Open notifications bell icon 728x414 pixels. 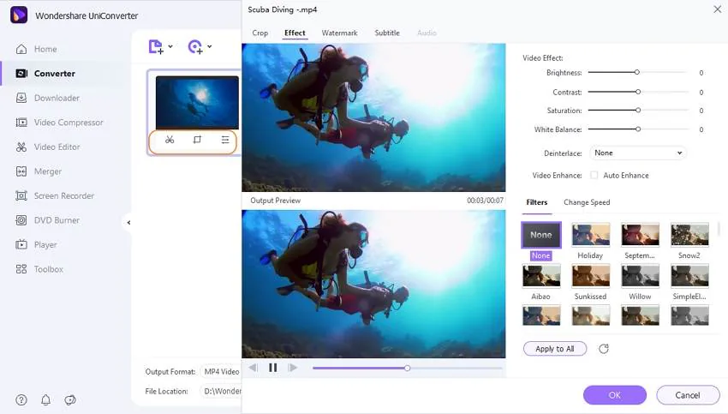coord(45,400)
